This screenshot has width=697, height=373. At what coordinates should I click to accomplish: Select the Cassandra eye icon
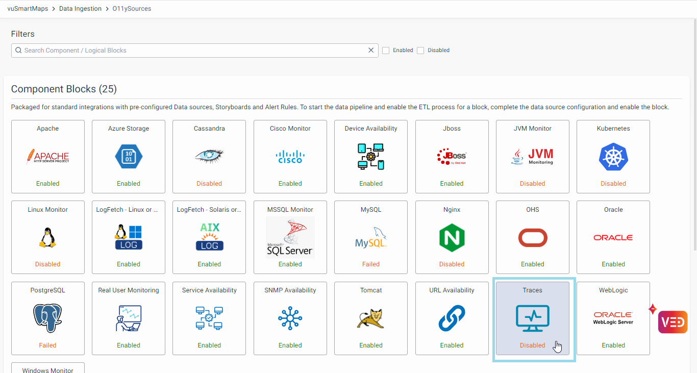coord(209,157)
